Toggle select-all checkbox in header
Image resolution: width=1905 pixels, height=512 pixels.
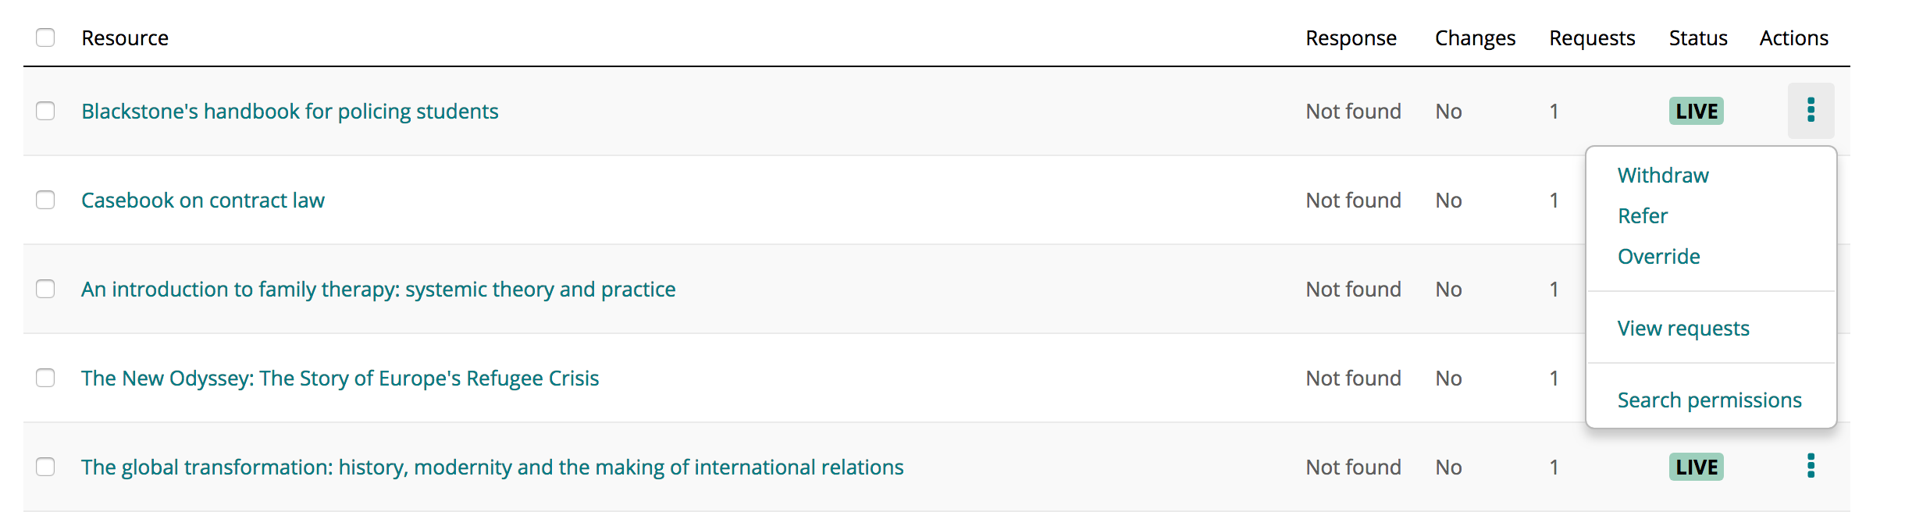point(45,37)
